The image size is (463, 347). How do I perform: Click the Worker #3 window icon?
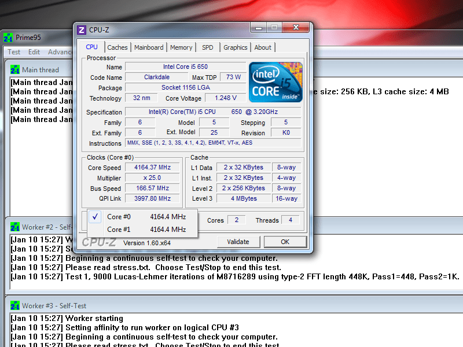tap(15, 305)
